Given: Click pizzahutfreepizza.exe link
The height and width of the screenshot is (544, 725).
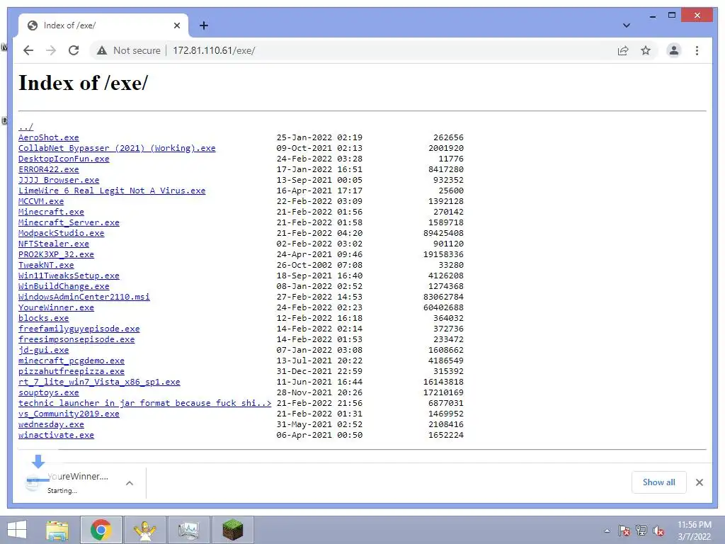Looking at the screenshot, I should tap(72, 371).
